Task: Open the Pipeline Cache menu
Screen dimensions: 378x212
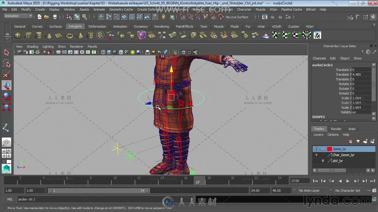Action: click(291, 9)
